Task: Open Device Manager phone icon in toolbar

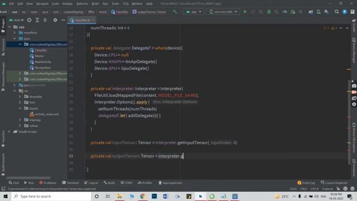Action: click(319, 12)
